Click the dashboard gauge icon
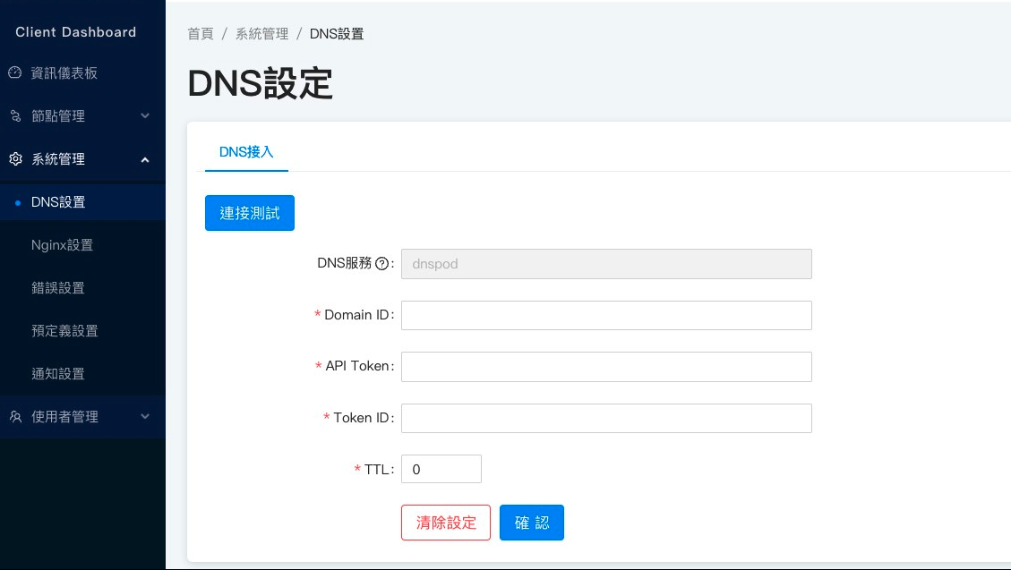The width and height of the screenshot is (1011, 570). pos(14,73)
